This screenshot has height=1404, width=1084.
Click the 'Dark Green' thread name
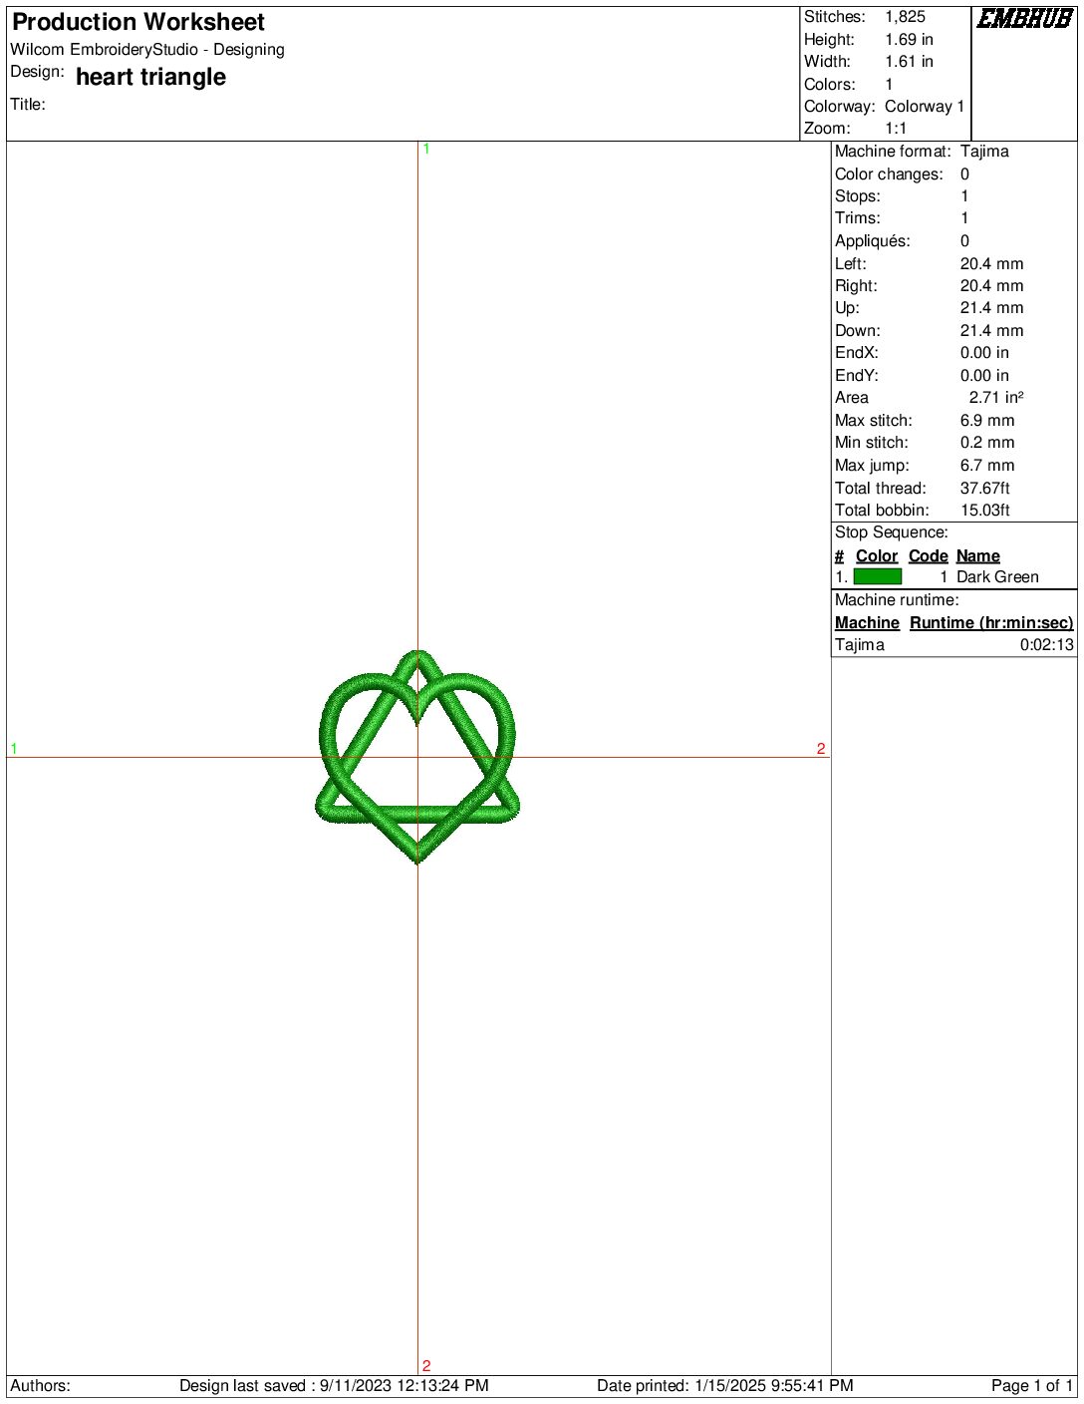[997, 576]
